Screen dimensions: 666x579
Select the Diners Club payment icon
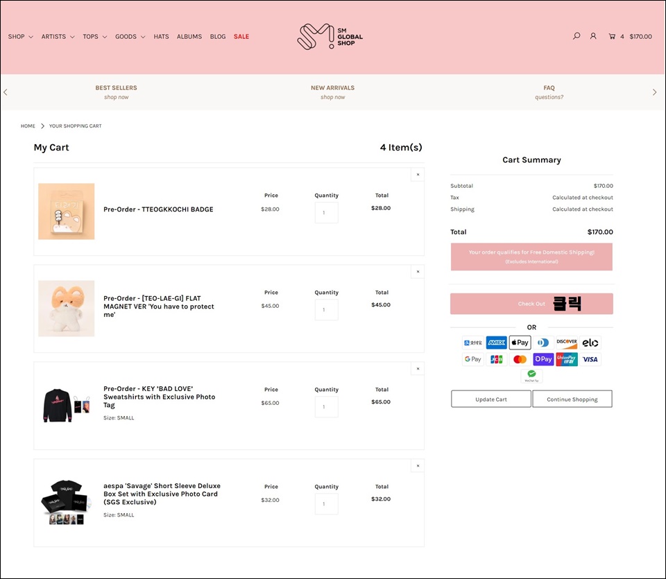click(x=543, y=343)
